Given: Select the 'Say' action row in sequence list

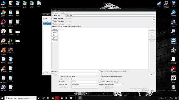Looking at the screenshot, I should pyautogui.click(x=104, y=29).
